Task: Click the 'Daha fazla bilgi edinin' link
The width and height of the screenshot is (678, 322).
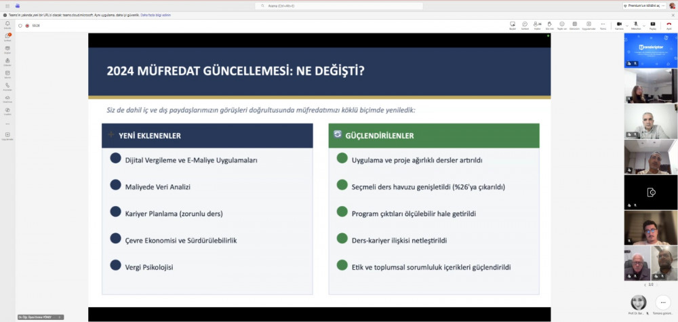Action: [155, 14]
